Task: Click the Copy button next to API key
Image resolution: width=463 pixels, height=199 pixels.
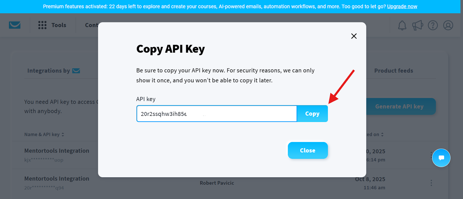Action: [x=312, y=114]
